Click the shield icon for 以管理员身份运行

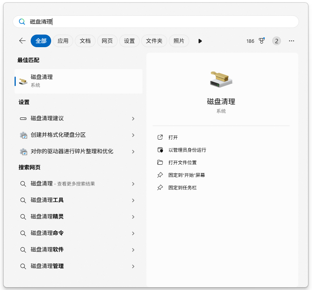[x=160, y=150]
